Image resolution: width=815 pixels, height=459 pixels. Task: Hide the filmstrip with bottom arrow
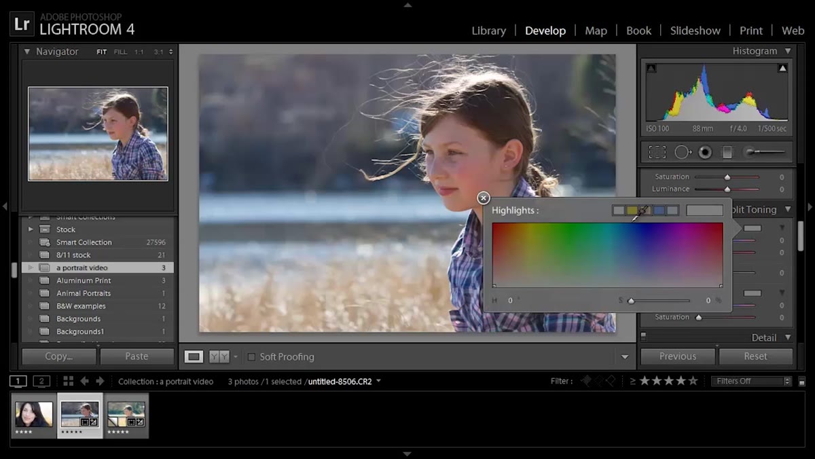pyautogui.click(x=407, y=454)
